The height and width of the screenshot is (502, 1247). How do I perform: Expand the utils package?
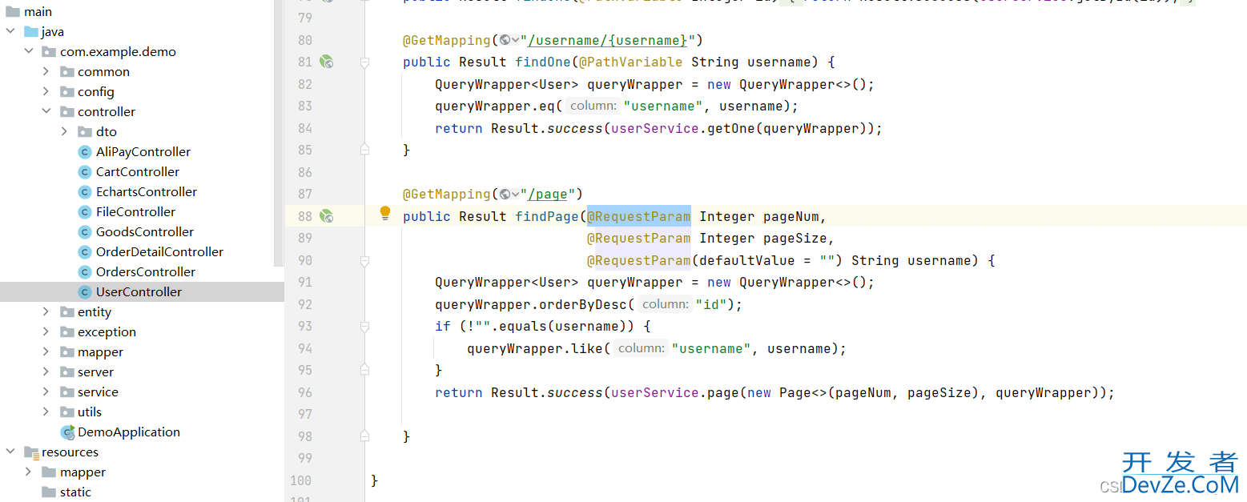(46, 412)
